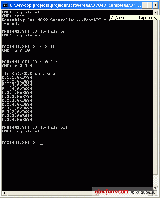Image resolution: width=160 pixels, height=198 pixels.
Task: Minimize the console window
Action: pos(144,5)
